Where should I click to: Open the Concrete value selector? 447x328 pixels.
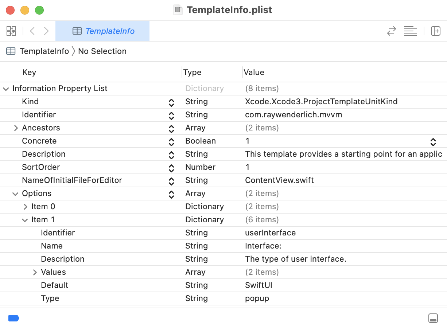tap(433, 142)
